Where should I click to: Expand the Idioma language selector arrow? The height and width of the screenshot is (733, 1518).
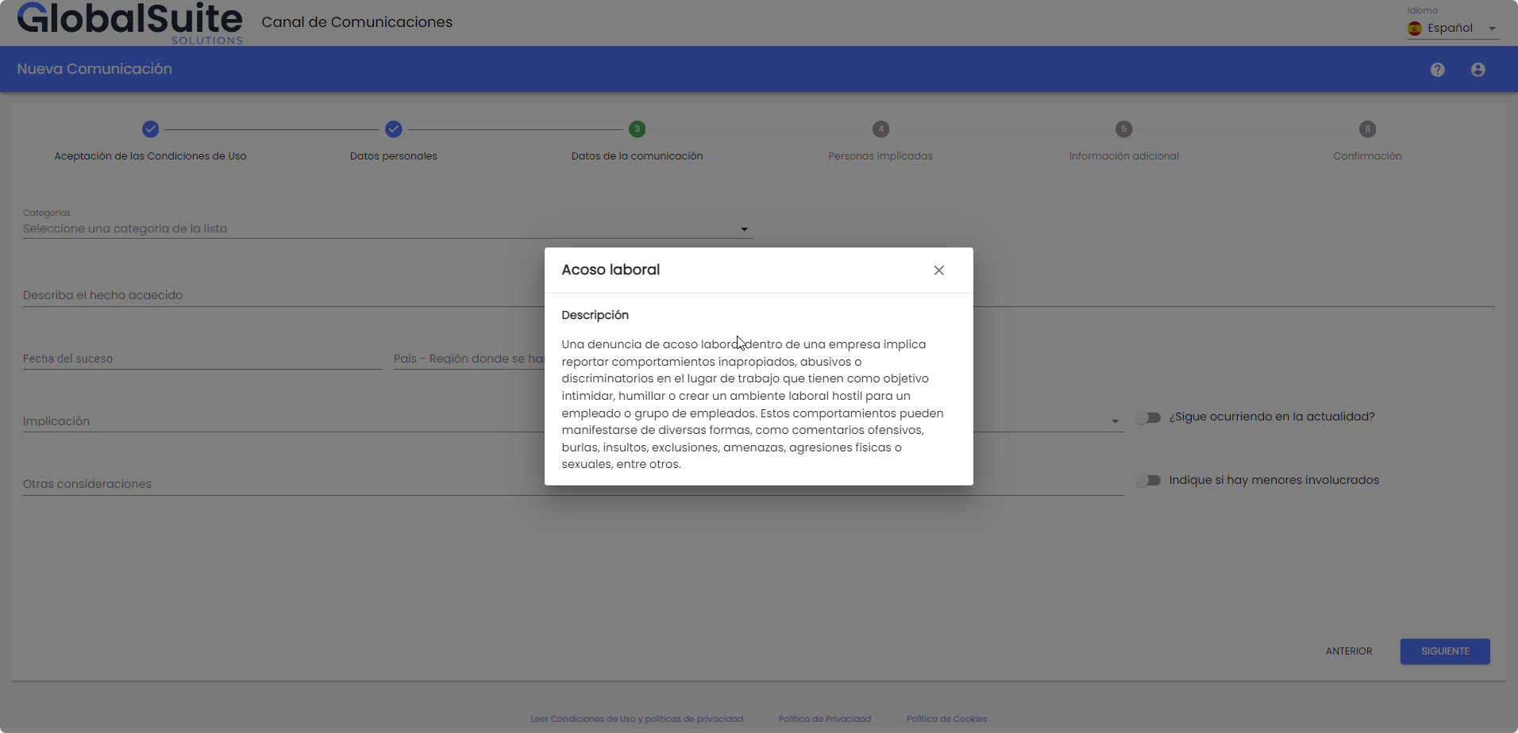[x=1492, y=29]
